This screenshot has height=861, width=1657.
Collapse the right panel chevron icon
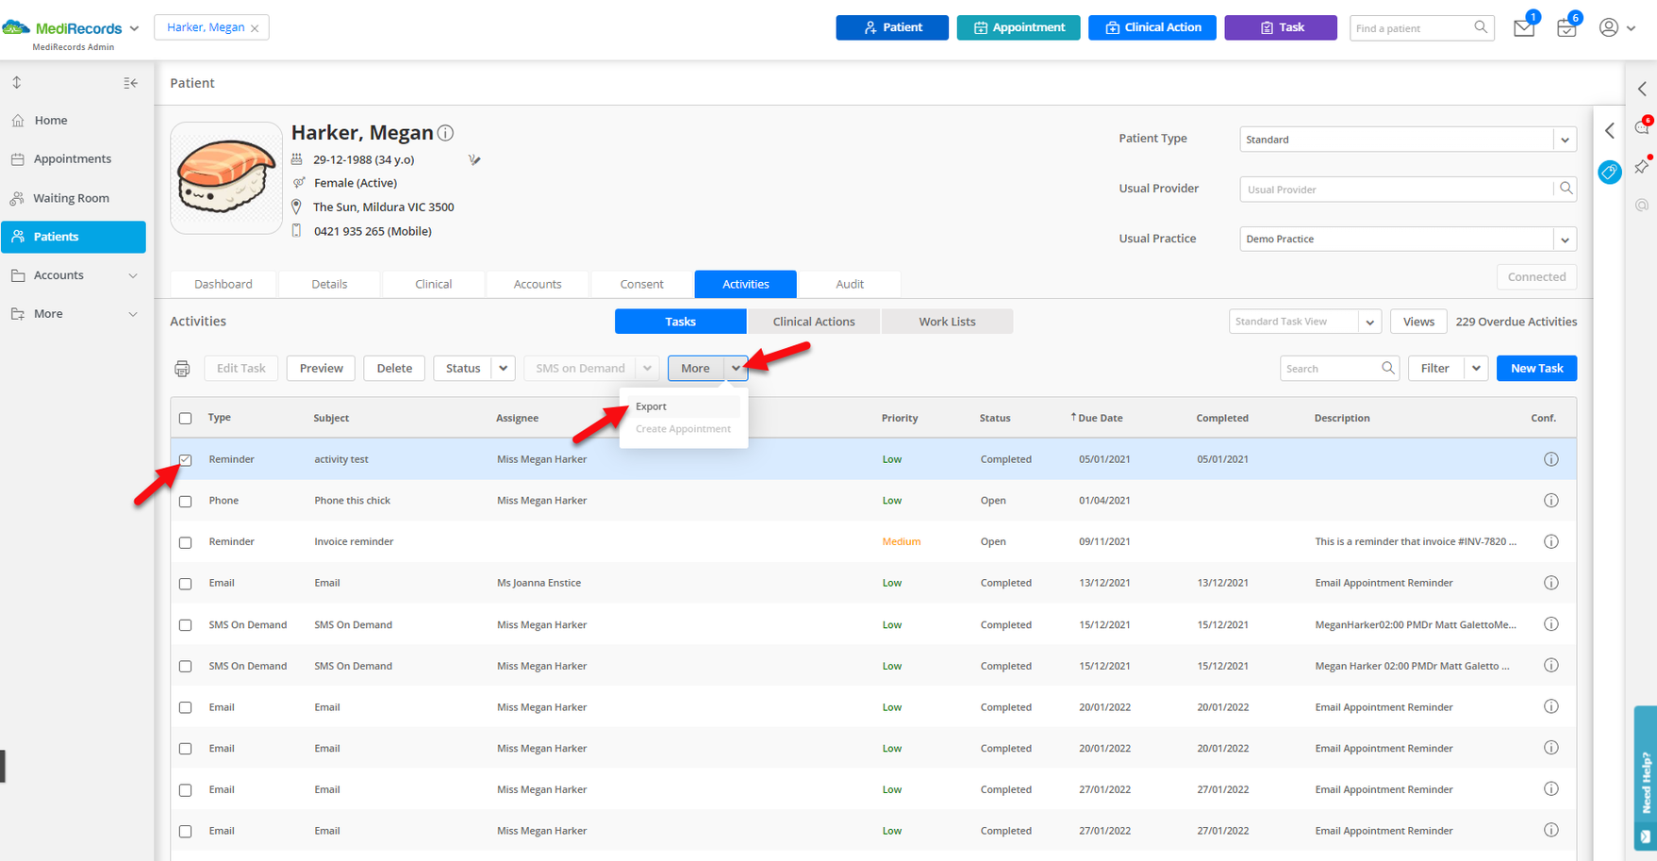1642,89
